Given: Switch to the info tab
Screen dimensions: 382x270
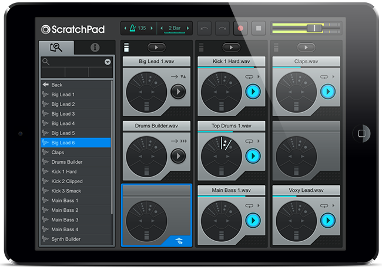Looking at the screenshot, I should (x=95, y=48).
